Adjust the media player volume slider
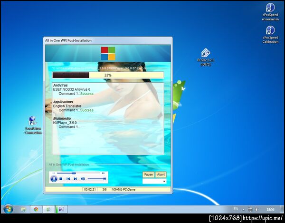Screen dimensions: 285x223 (97, 179)
